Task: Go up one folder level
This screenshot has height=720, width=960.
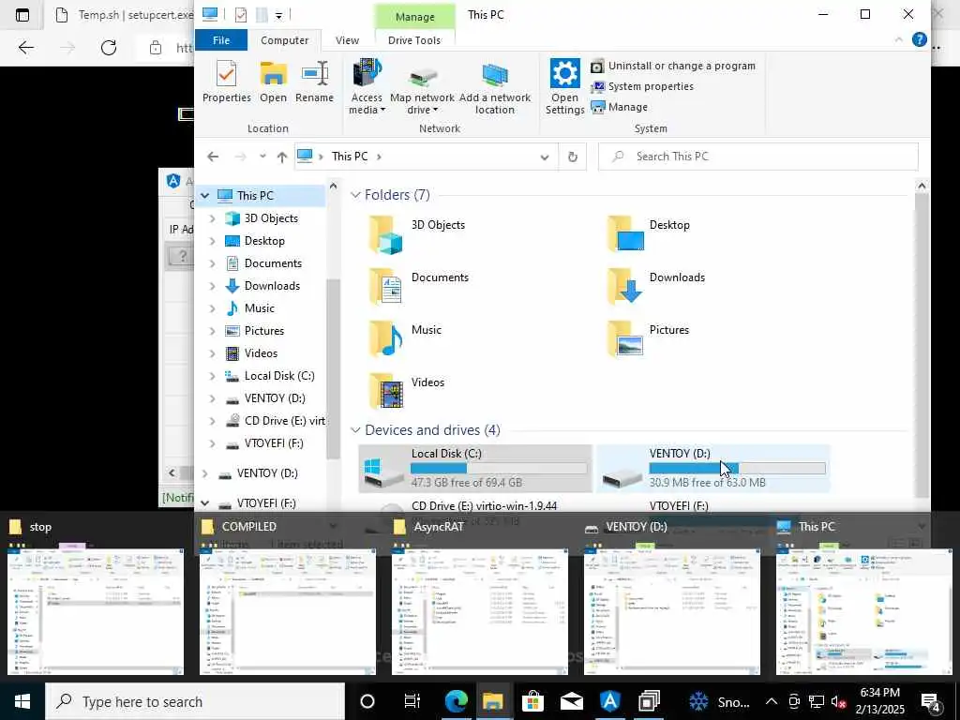Action: point(281,157)
